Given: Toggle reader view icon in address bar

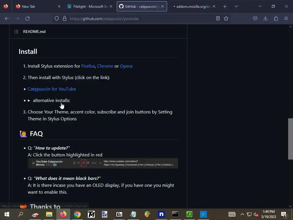Looking at the screenshot, I should (218, 19).
